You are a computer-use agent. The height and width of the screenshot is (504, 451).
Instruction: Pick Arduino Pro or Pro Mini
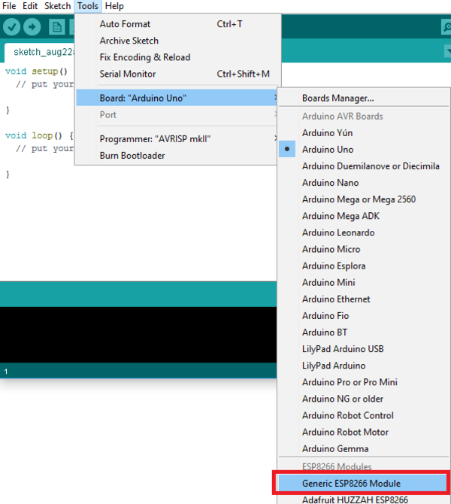click(364, 382)
